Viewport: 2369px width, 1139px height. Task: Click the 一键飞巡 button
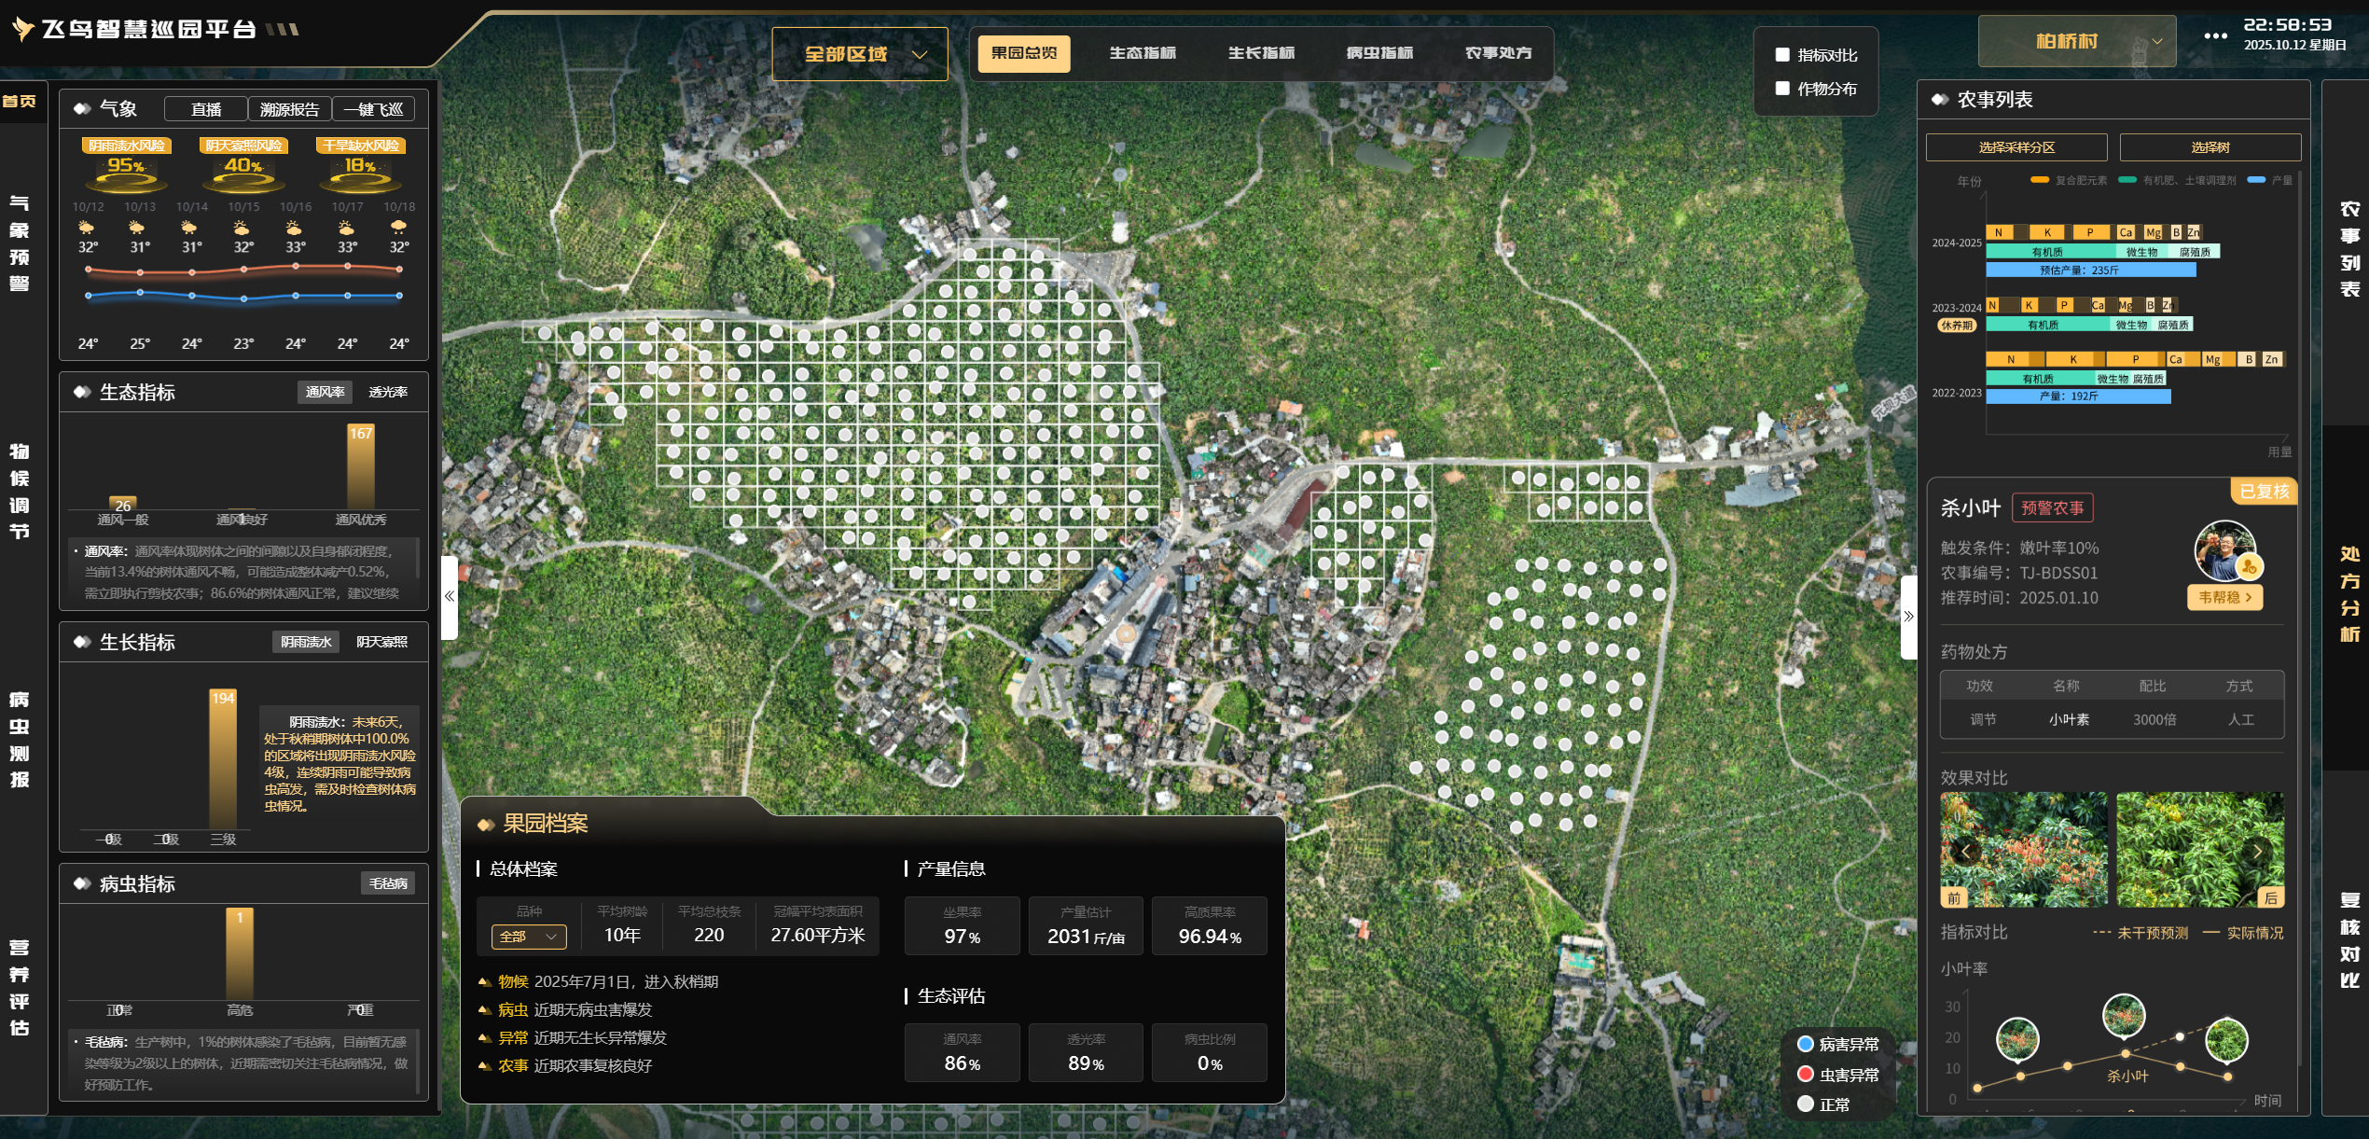click(373, 109)
